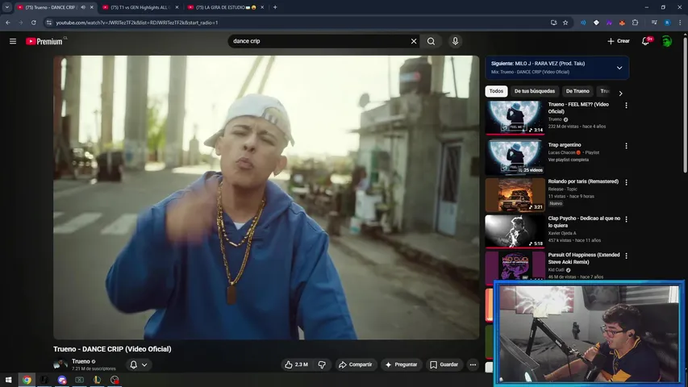Open Rolando por taris (Remastered) title
Image resolution: width=688 pixels, height=387 pixels.
[583, 181]
